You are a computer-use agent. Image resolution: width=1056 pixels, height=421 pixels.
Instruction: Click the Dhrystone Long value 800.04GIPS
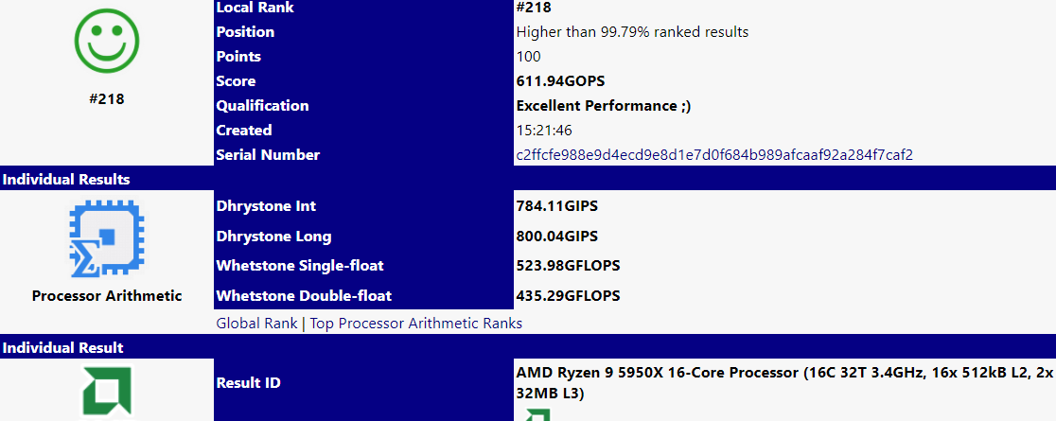click(x=557, y=237)
